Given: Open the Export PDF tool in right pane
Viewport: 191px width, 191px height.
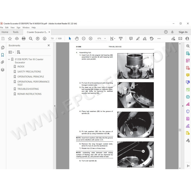Looking at the screenshot, I should pos(188,53).
